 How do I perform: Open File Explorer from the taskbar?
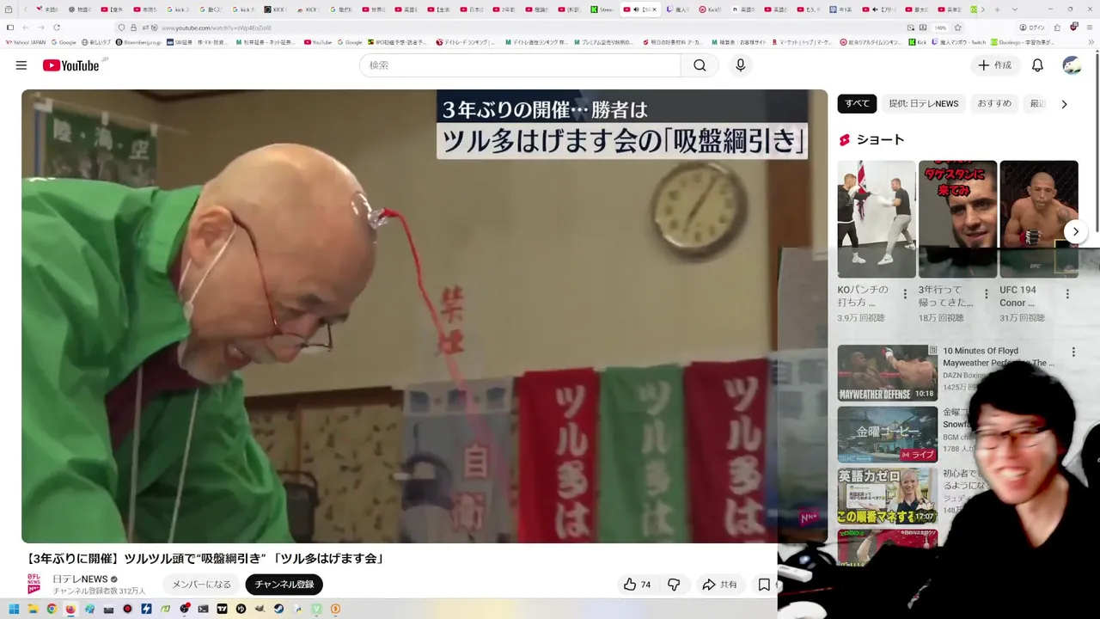pyautogui.click(x=33, y=609)
